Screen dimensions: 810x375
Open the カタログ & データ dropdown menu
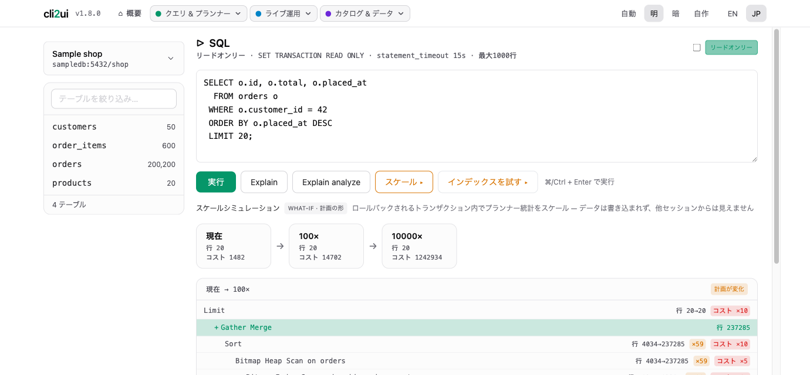pyautogui.click(x=365, y=13)
